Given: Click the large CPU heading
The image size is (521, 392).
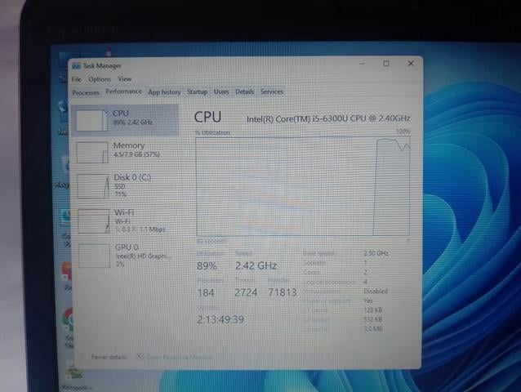Looking at the screenshot, I should (x=207, y=118).
